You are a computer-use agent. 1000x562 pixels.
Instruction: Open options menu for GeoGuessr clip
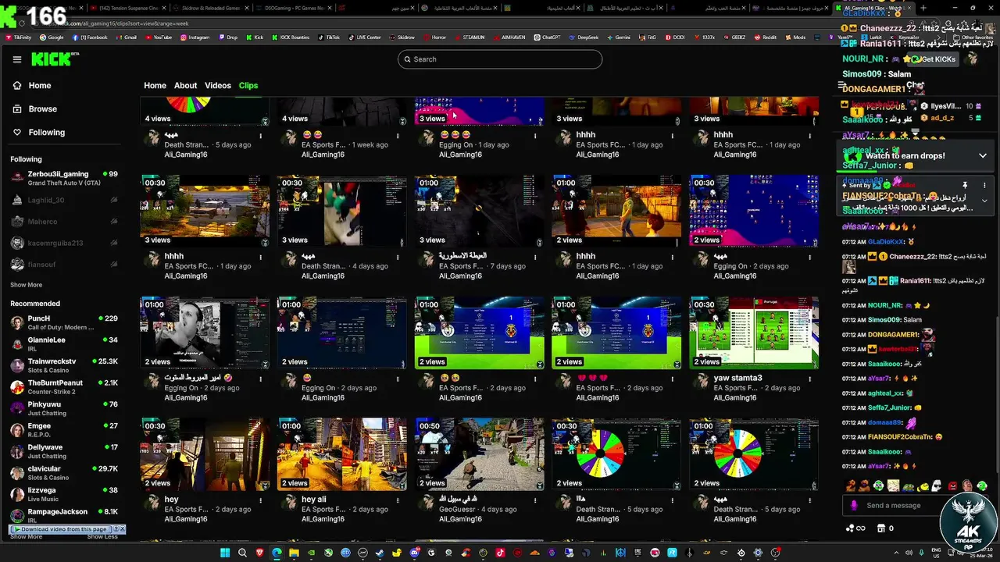click(x=535, y=500)
